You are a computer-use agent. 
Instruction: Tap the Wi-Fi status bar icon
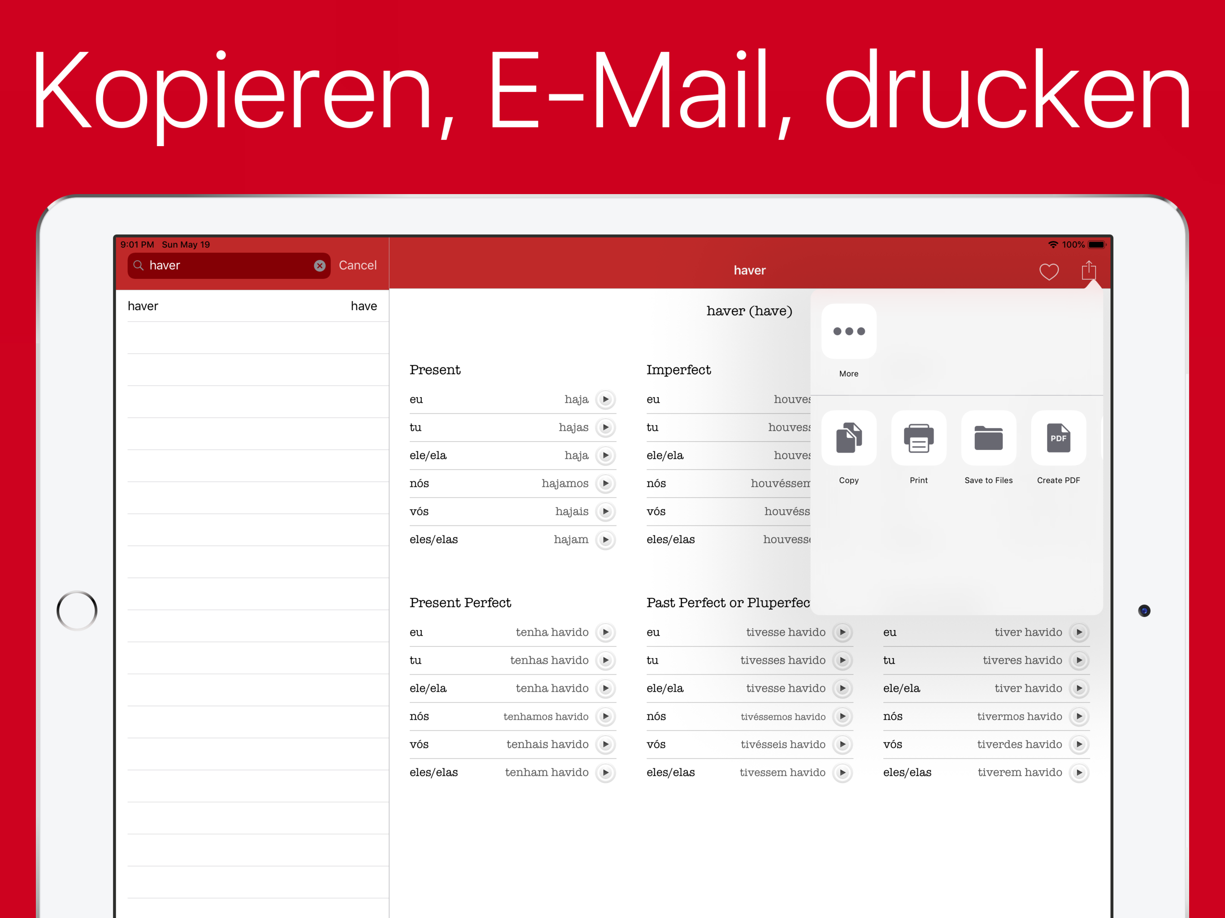click(x=1053, y=244)
